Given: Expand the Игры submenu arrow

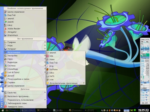Looking at the screenshot, I should pos(45,45).
